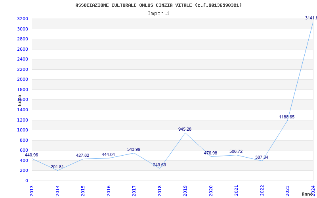Click the 2021 year label on x-axis
The image size is (317, 198).
coord(236,190)
